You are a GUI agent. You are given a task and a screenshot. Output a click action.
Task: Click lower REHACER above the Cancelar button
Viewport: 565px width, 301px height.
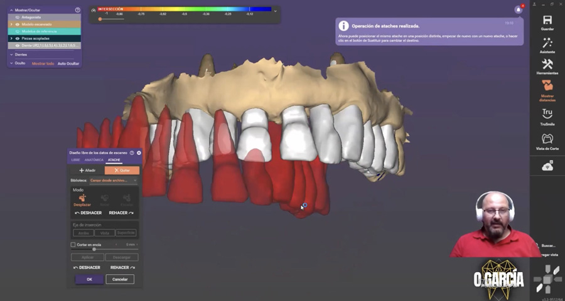(x=123, y=268)
